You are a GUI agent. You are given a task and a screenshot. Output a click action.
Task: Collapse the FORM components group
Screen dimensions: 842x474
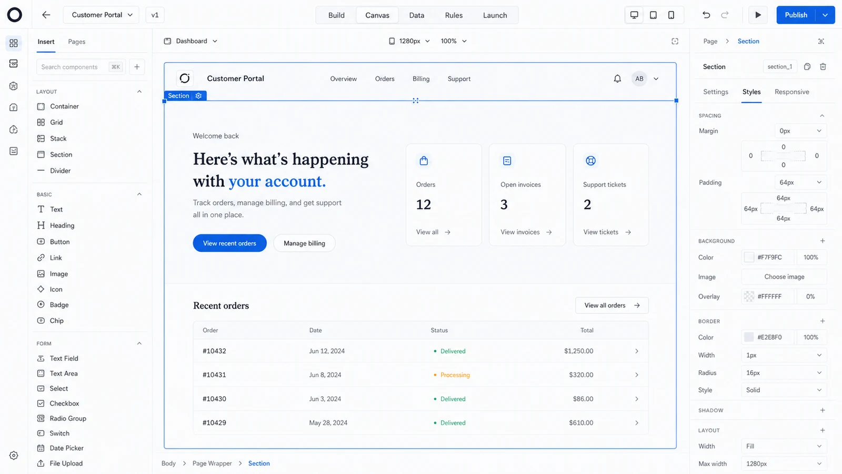click(139, 343)
